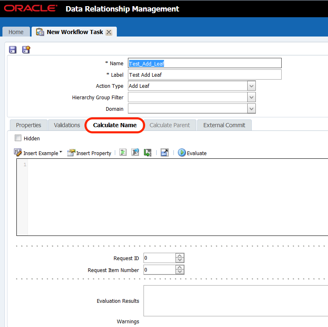Screen dimensions: 328x327
Task: Switch to the External Commit tab
Action: click(224, 125)
